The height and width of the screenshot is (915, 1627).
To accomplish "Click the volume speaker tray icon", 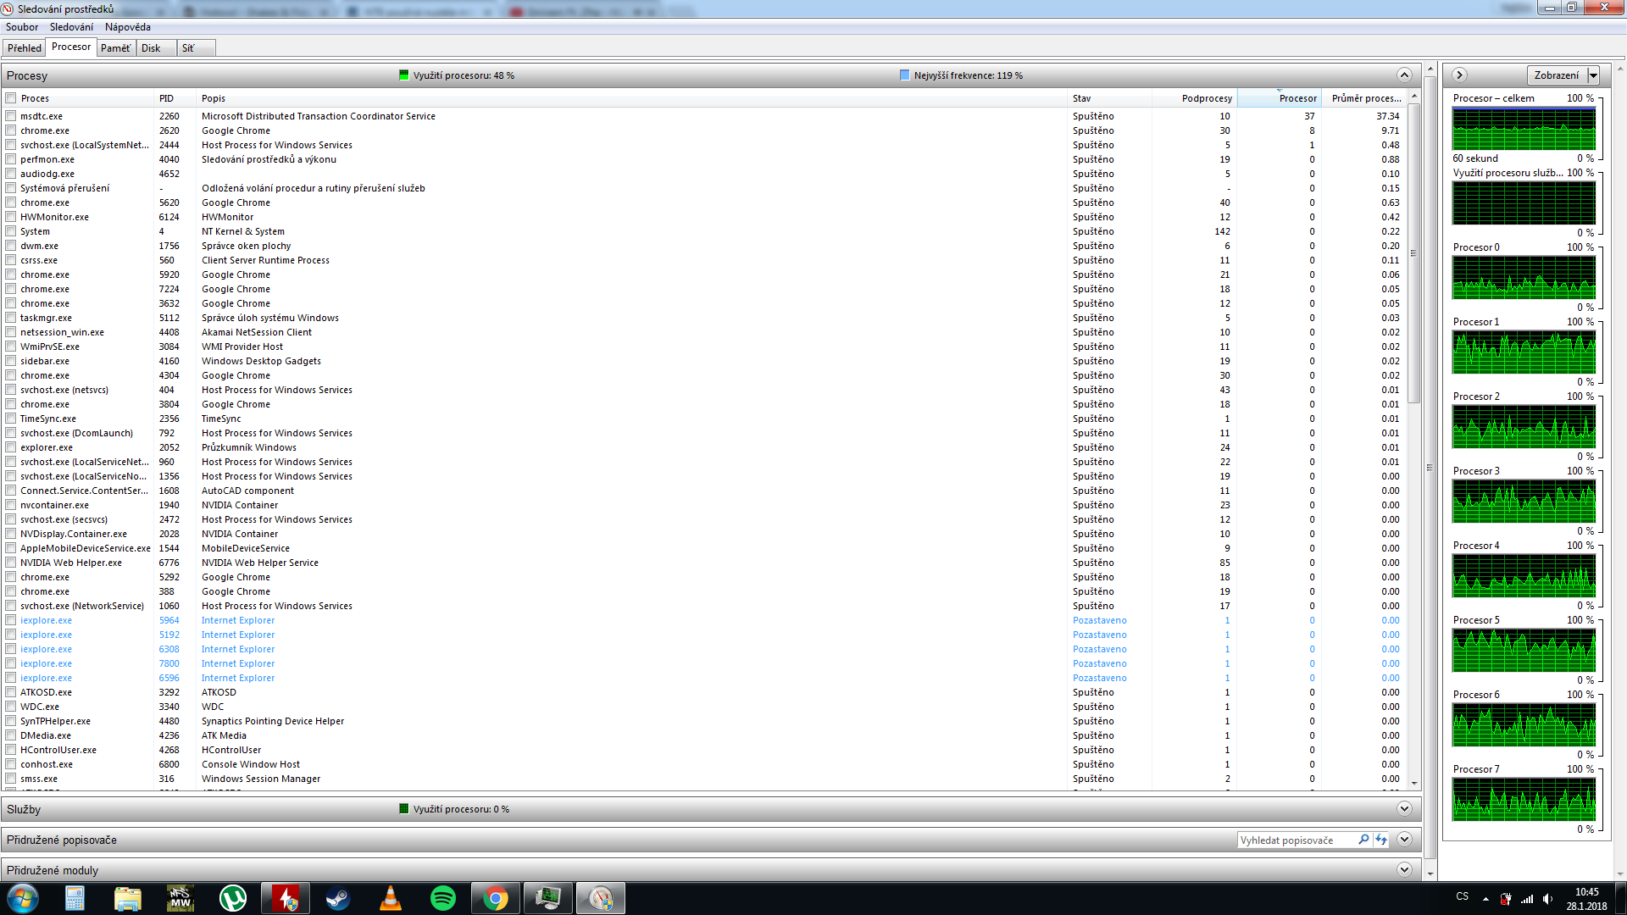I will (x=1547, y=899).
